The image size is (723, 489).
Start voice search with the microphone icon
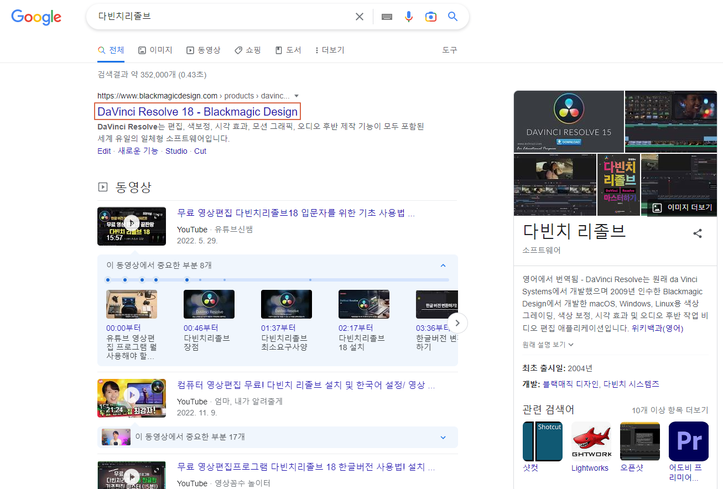pyautogui.click(x=409, y=17)
